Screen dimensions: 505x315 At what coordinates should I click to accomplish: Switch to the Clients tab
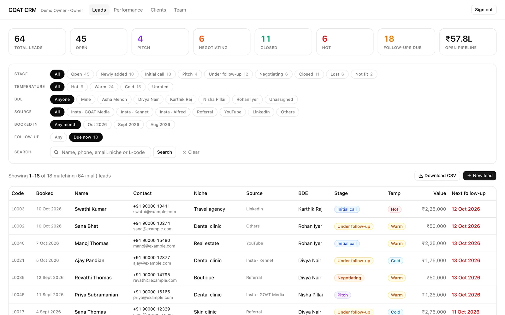click(x=158, y=10)
